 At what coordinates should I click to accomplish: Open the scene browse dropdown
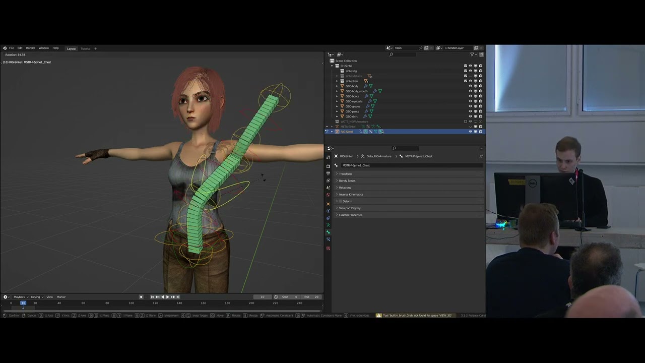[390, 48]
